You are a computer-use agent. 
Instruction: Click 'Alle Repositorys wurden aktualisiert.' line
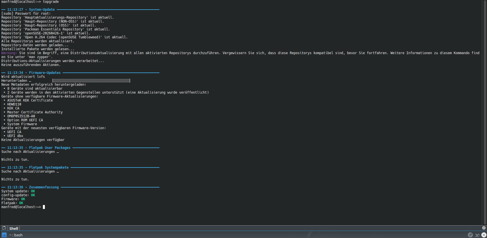38,41
